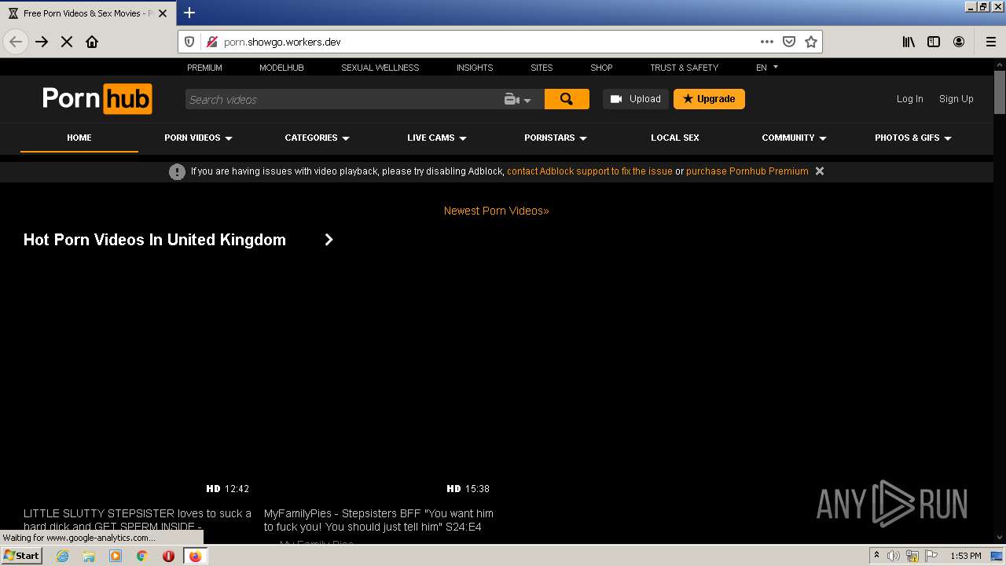The height and width of the screenshot is (566, 1006).
Task: Open the tracking protection shield icon
Action: point(189,42)
